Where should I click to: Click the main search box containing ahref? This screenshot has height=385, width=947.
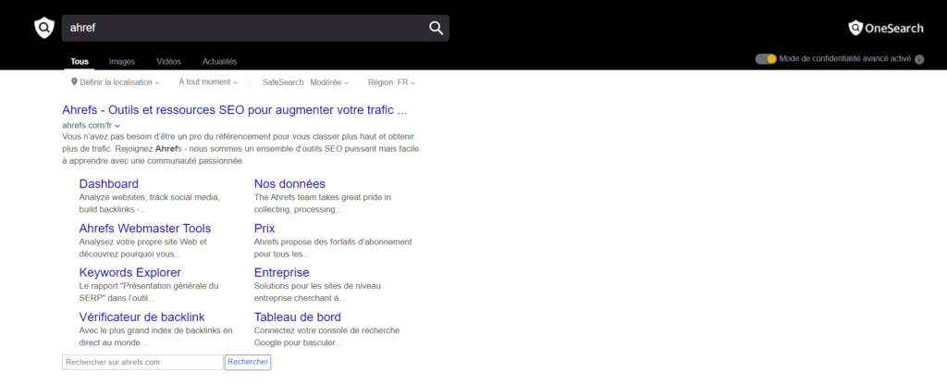pos(240,28)
